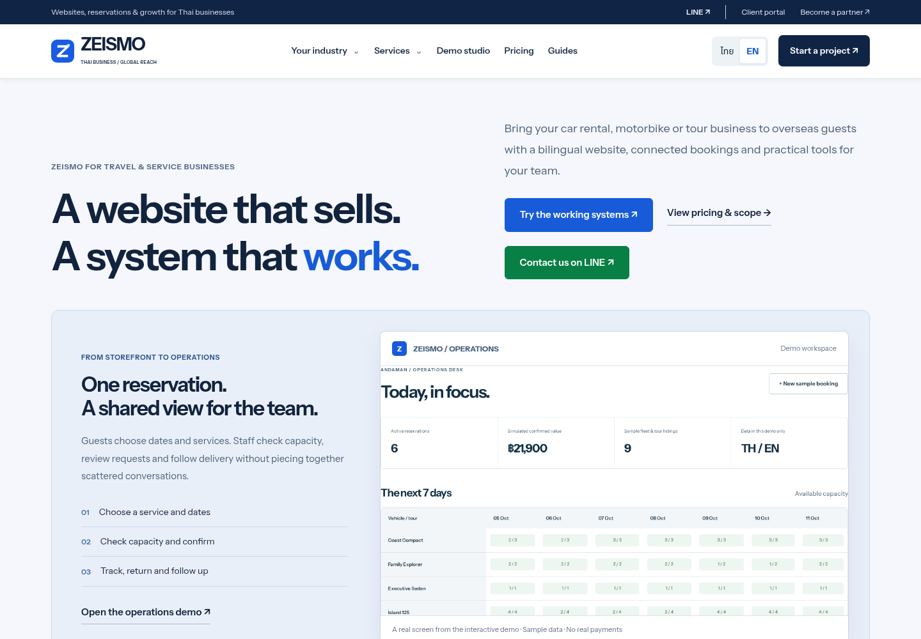
Task: Click Become a partner link
Action: coord(835,12)
